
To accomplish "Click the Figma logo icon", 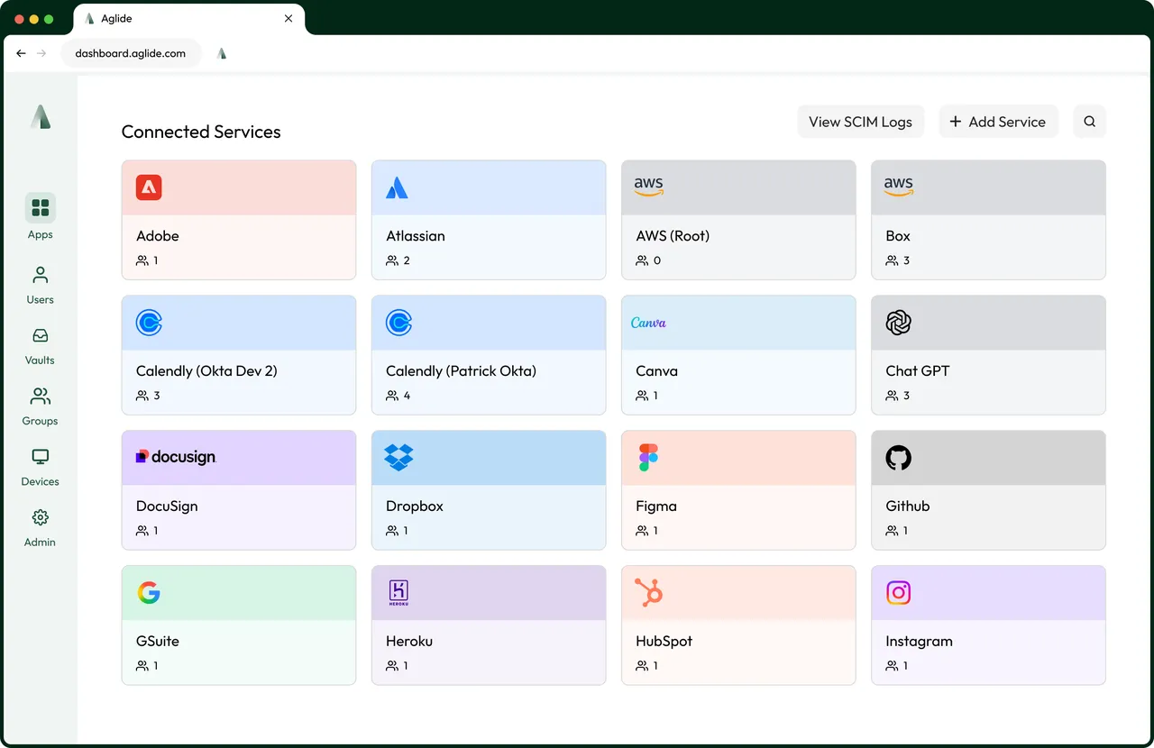I will (x=648, y=458).
